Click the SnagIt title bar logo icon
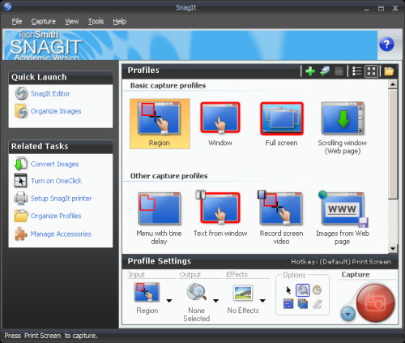The height and width of the screenshot is (343, 405). [x=8, y=6]
